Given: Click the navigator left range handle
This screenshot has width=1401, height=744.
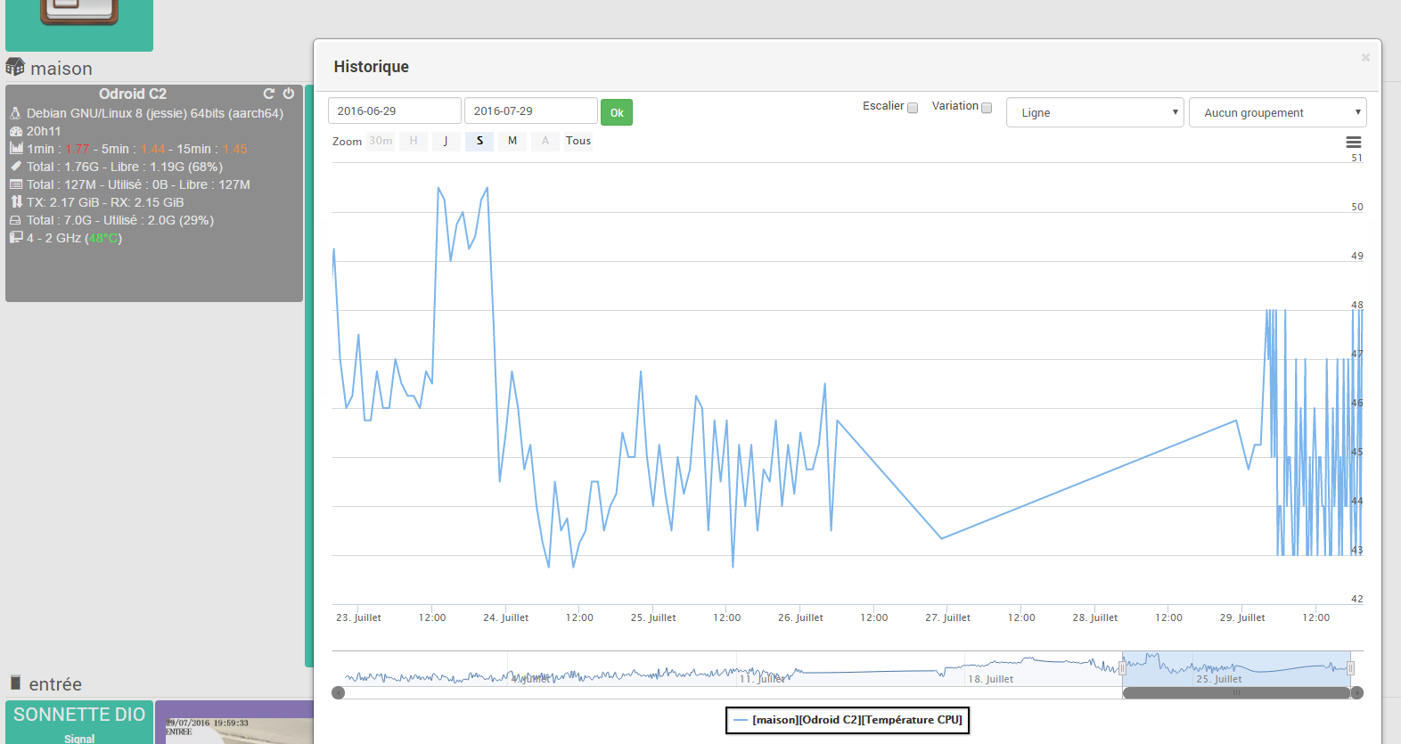Looking at the screenshot, I should [x=1122, y=668].
